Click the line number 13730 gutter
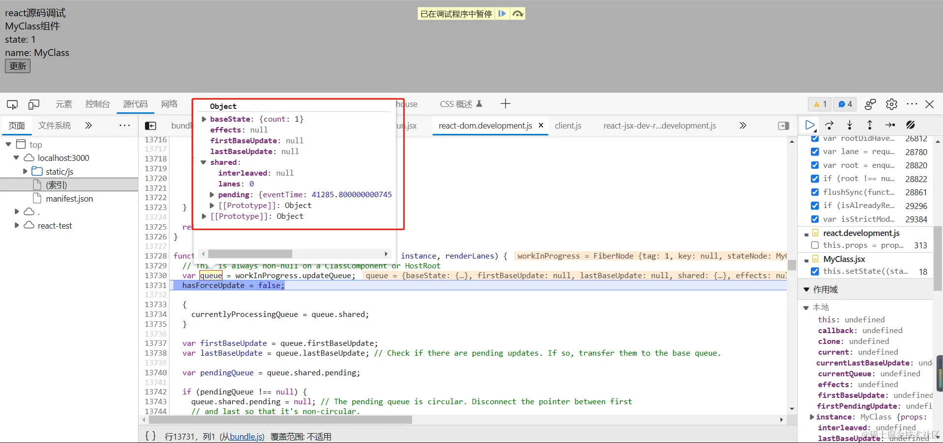The height and width of the screenshot is (443, 943). [x=156, y=276]
